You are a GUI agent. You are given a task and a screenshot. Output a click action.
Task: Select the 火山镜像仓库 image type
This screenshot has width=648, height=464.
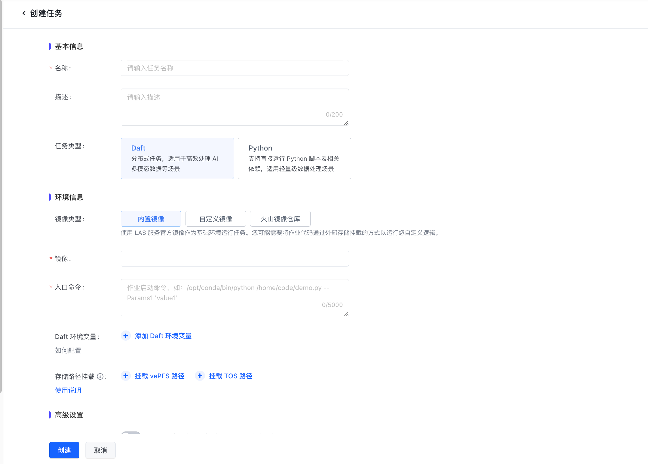click(x=280, y=219)
